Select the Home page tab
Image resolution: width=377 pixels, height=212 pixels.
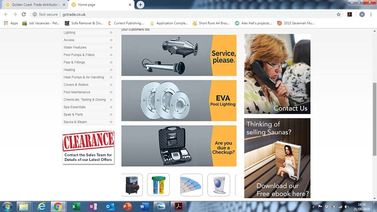tap(101, 4)
